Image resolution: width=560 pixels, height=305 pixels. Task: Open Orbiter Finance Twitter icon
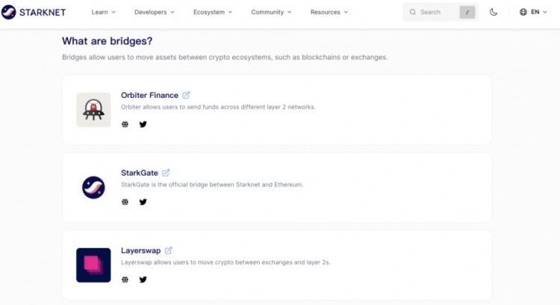(143, 124)
